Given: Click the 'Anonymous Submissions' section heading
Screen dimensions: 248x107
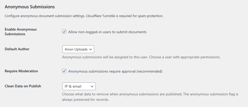Looking at the screenshot, I should [x=30, y=7].
